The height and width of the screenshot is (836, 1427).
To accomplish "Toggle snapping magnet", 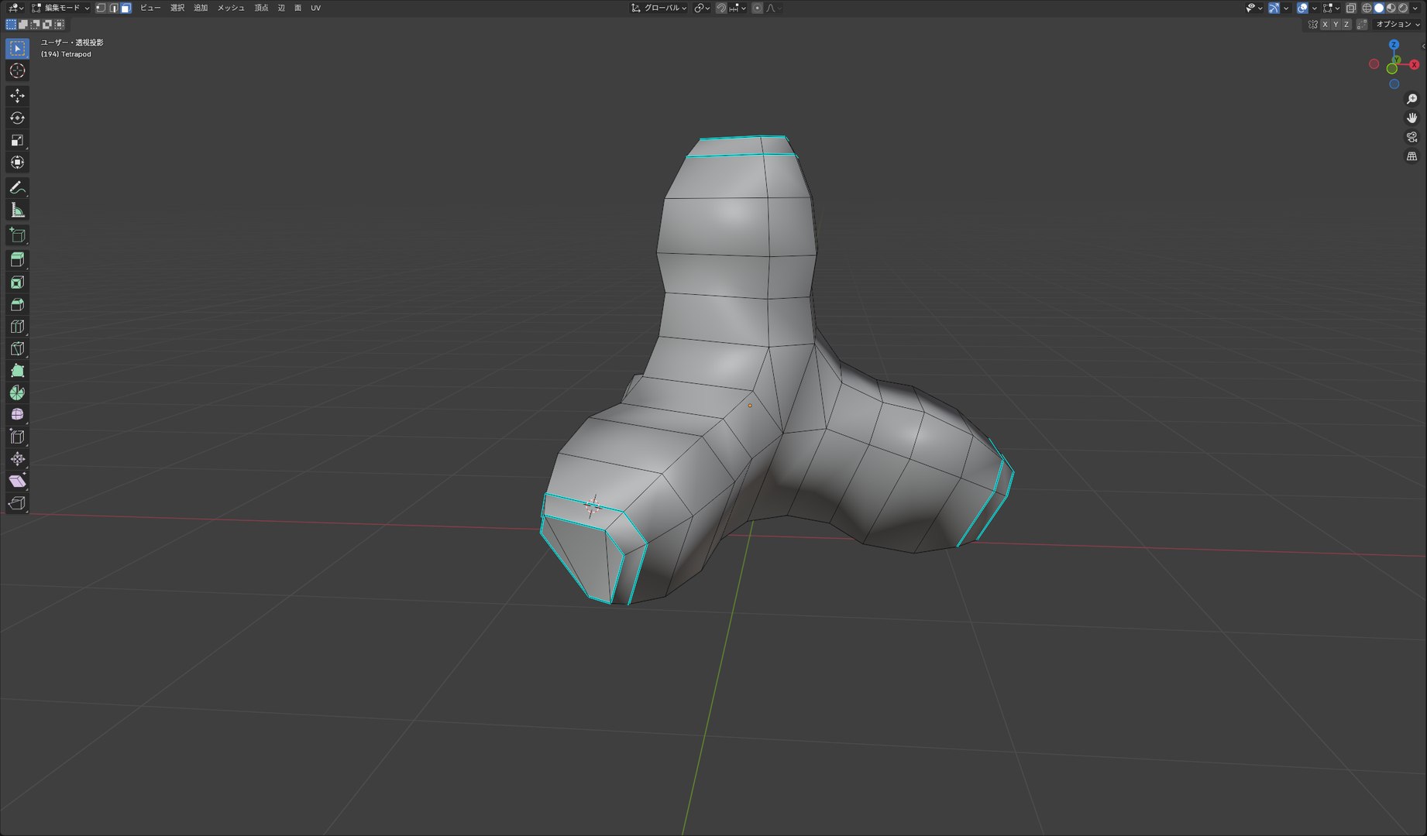I will pos(721,8).
